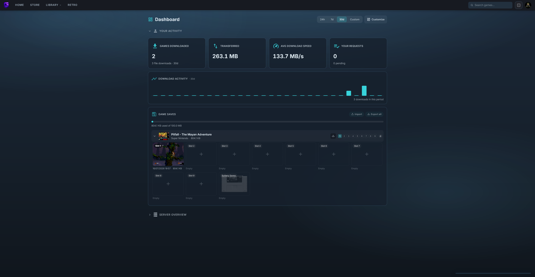This screenshot has width=535, height=277.
Task: Click the plus icon in Slot 2
Action: click(x=201, y=154)
